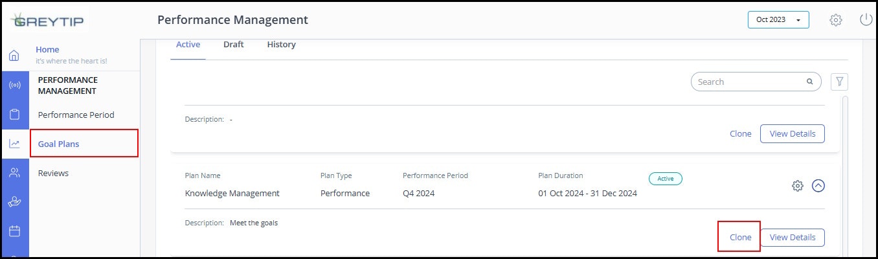
Task: View Details of Knowledge Management plan
Action: click(792, 238)
